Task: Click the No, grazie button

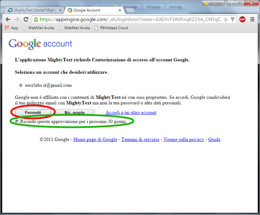Action: tap(74, 113)
